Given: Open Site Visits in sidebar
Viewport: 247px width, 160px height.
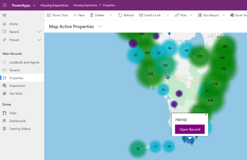Looking at the screenshot, I should pos(22,94).
